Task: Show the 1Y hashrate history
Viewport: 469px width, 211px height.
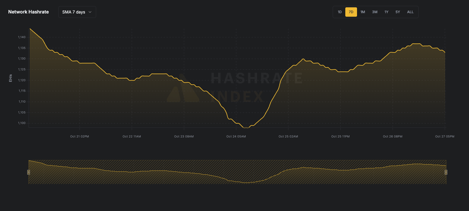Action: pyautogui.click(x=386, y=12)
